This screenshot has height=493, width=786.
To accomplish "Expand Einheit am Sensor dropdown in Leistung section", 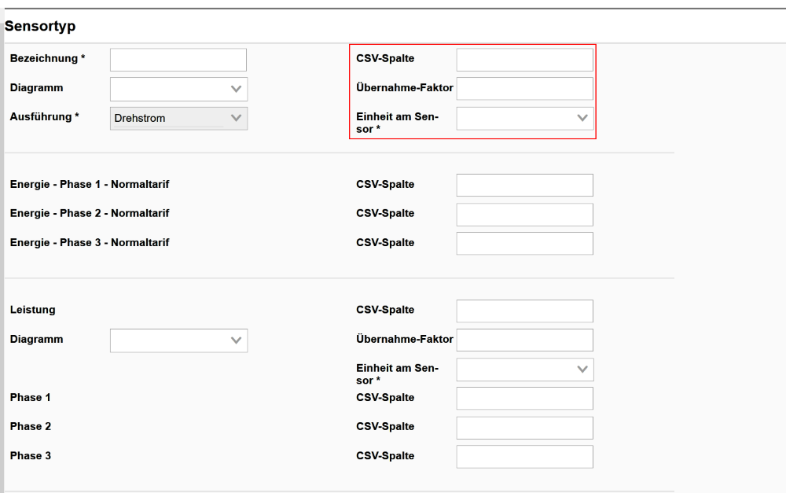I will click(524, 369).
